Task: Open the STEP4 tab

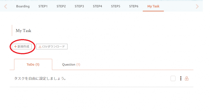Action: click(x=97, y=6)
